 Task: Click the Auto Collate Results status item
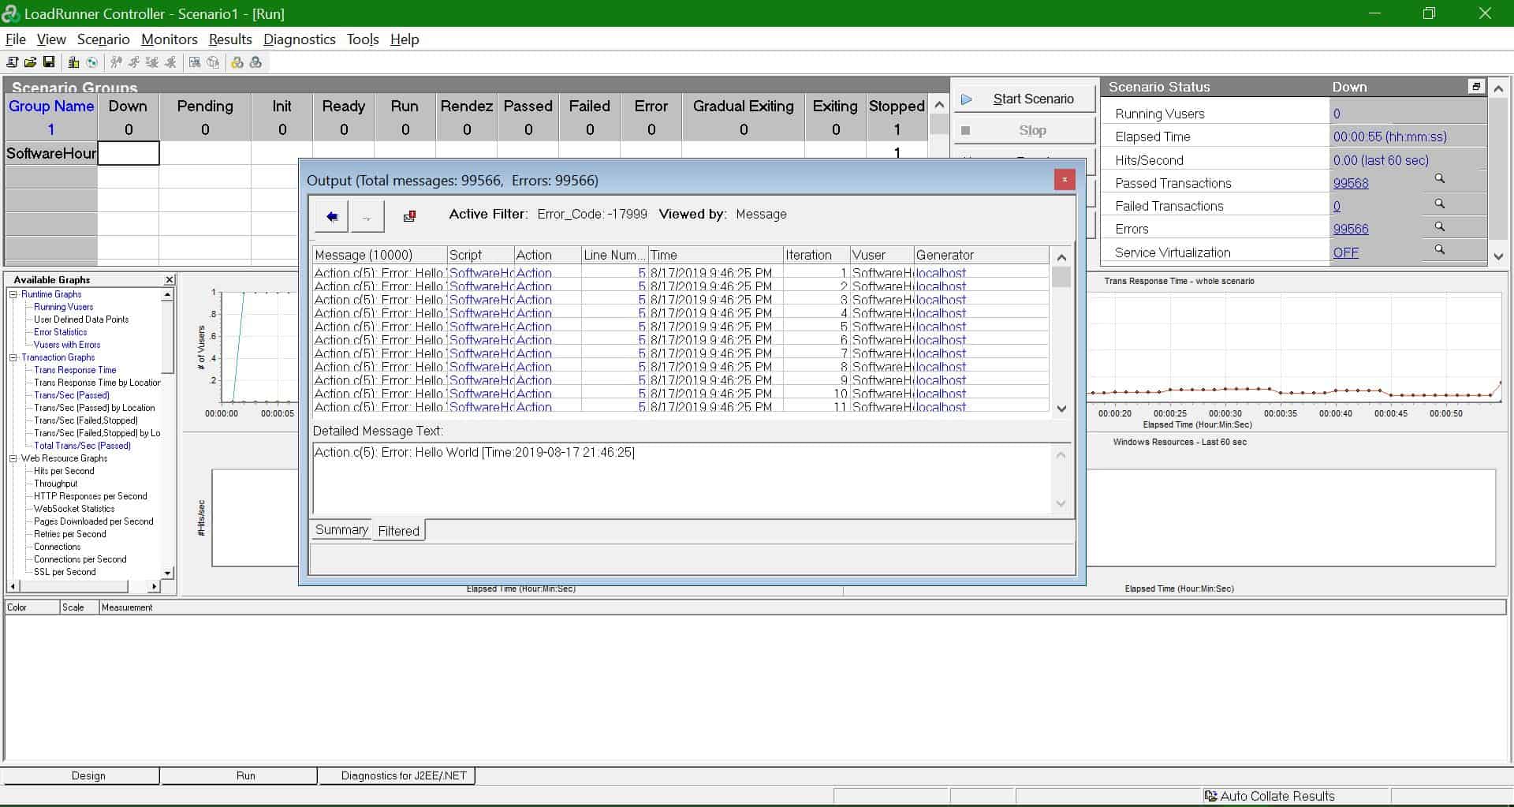coord(1270,796)
